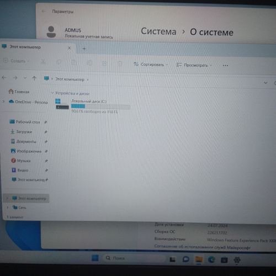
Task: Click the Cut scissors icon in Explorer toolbar
Action: tap(43, 62)
